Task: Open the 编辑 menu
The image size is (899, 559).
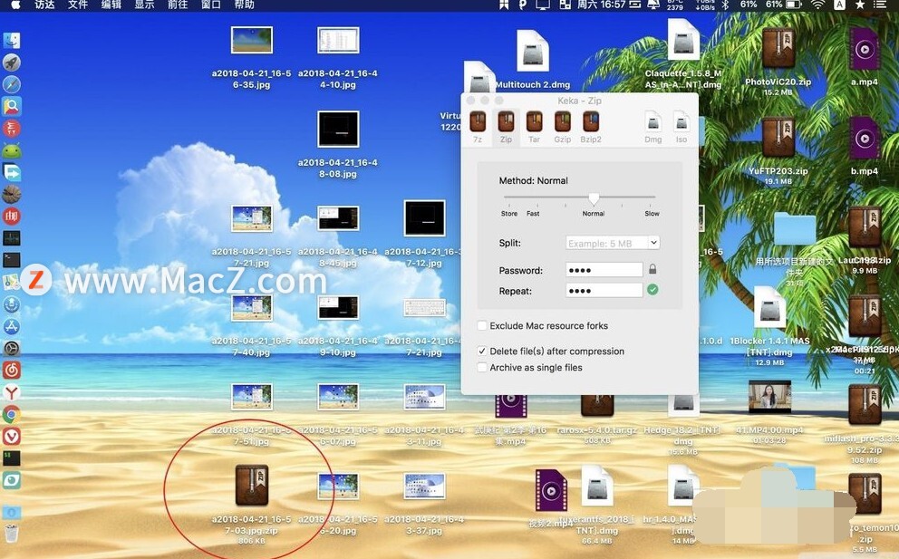Action: [111, 5]
